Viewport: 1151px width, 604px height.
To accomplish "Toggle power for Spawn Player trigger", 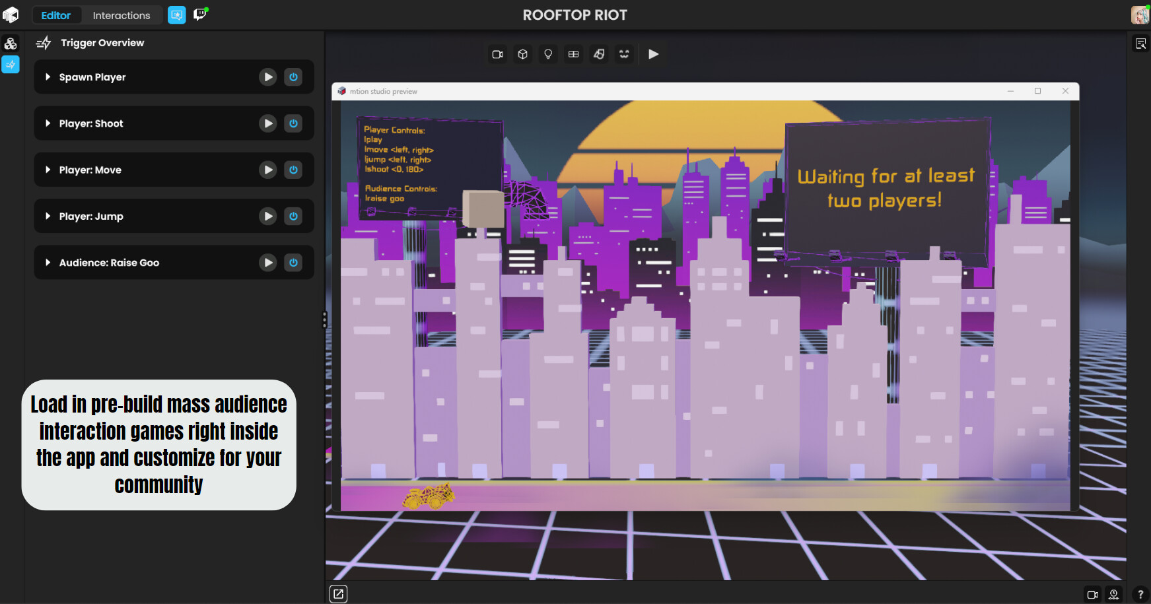I will pos(293,77).
